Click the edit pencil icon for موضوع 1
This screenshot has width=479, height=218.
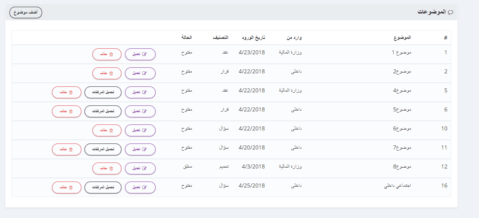click(144, 54)
